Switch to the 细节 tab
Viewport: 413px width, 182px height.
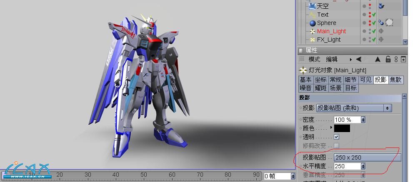[x=350, y=80]
